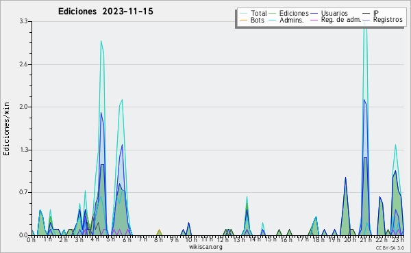Click the Reg. de adm. magenta legend line
The width and height of the screenshot is (411, 253).
314,20
